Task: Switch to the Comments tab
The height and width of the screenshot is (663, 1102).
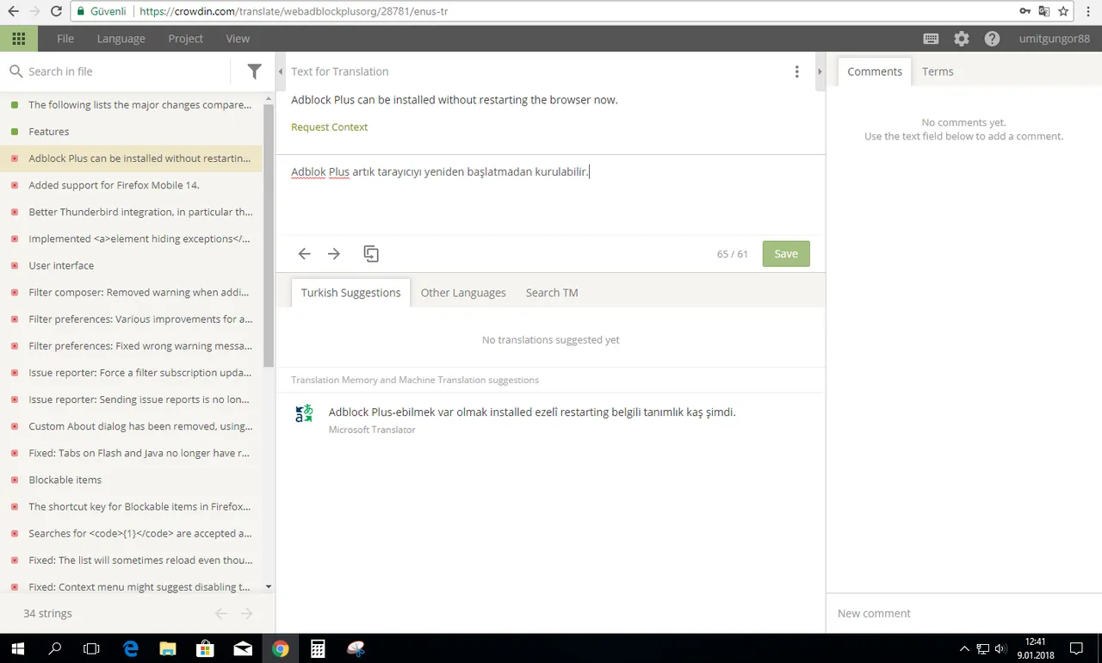Action: coord(875,71)
